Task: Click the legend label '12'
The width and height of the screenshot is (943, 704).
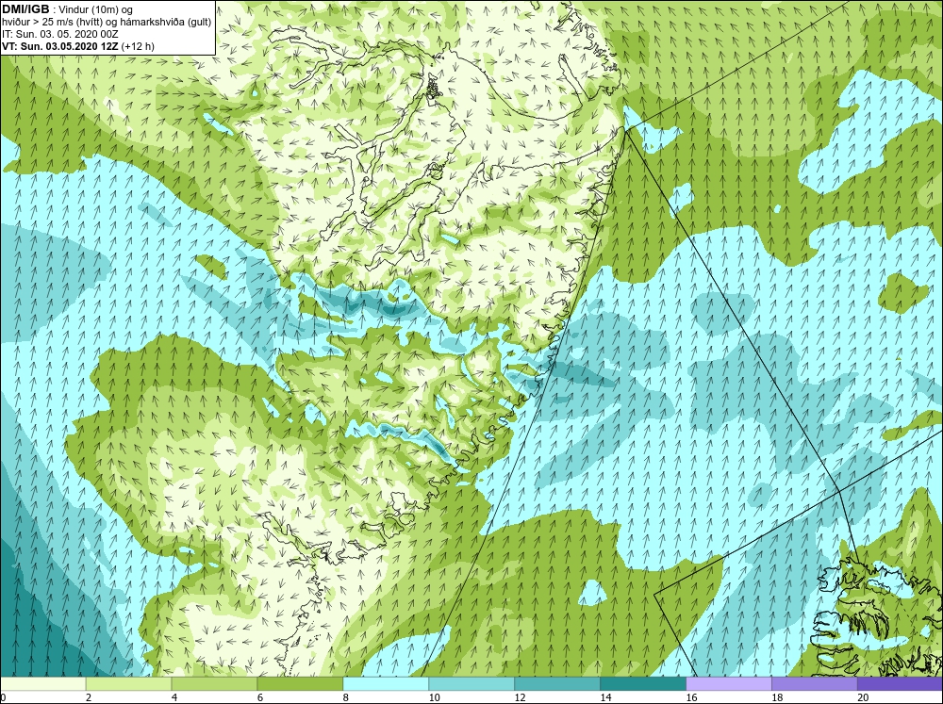Action: tap(520, 697)
